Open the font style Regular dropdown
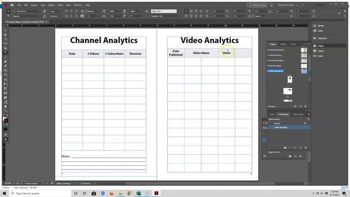Screen dimensions: 350x197 [x=40, y=16]
